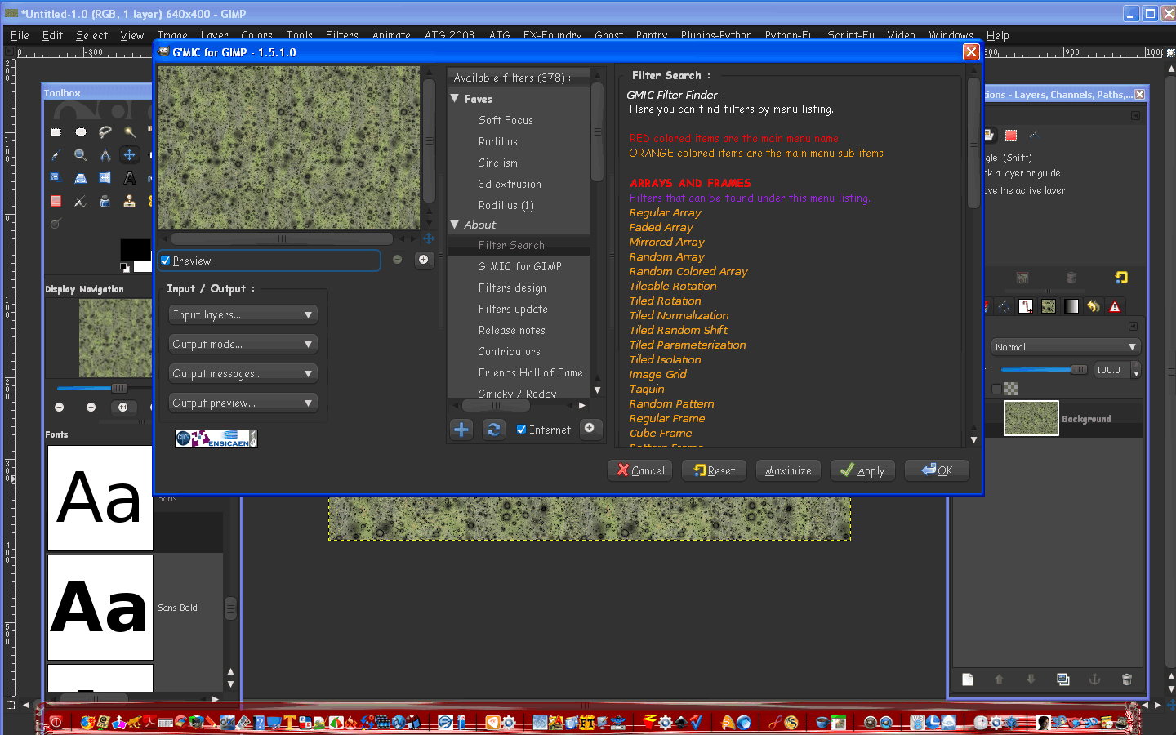
Task: Select the Zoom magnifier tool in Toolbox
Action: coord(80,154)
